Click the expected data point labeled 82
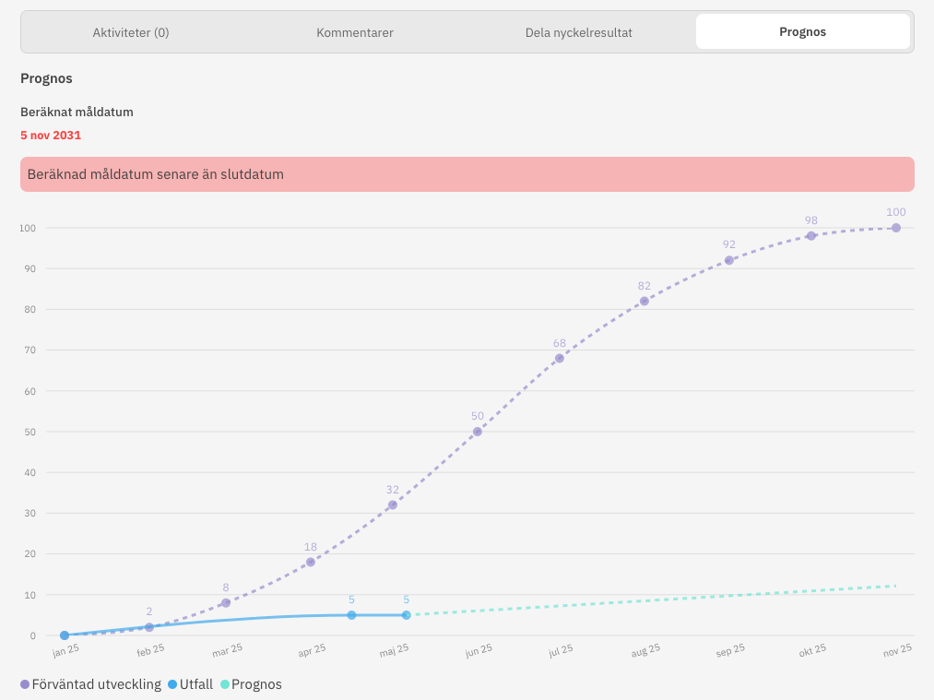This screenshot has height=700, width=934. click(644, 301)
